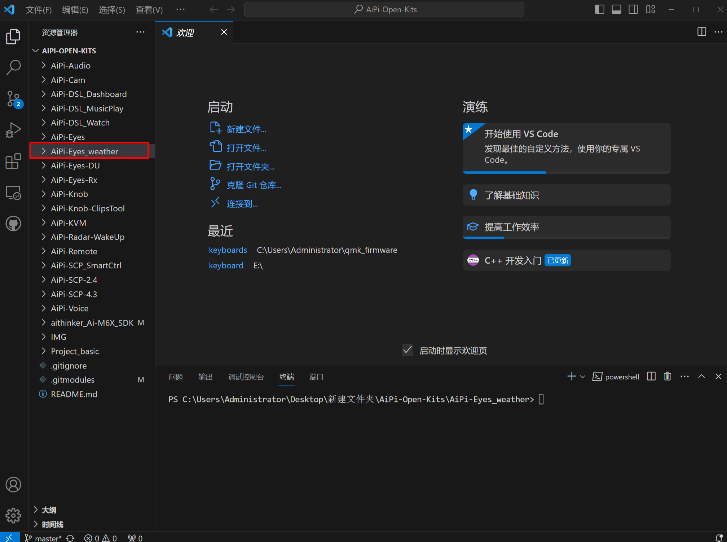Open the terminal launch profile dropdown
The height and width of the screenshot is (542, 727).
582,377
